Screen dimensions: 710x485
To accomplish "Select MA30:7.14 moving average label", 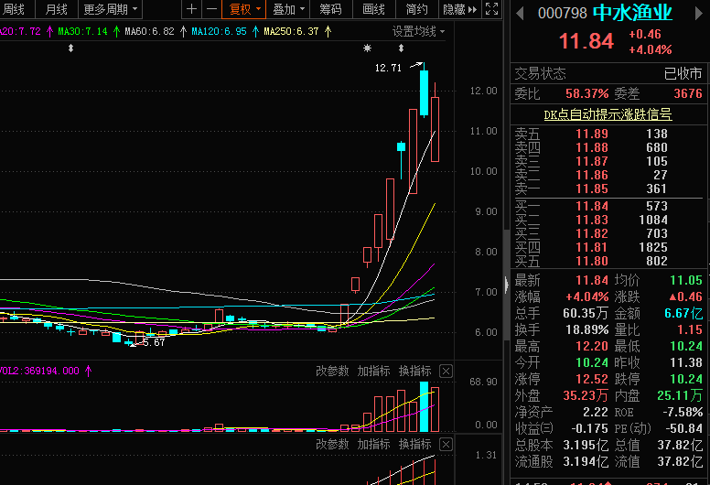I will click(x=83, y=31).
